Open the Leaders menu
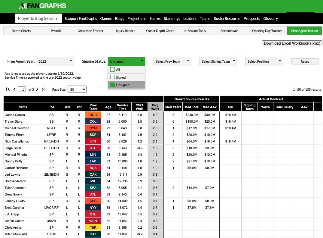The width and height of the screenshot is (323, 238). pos(190,18)
